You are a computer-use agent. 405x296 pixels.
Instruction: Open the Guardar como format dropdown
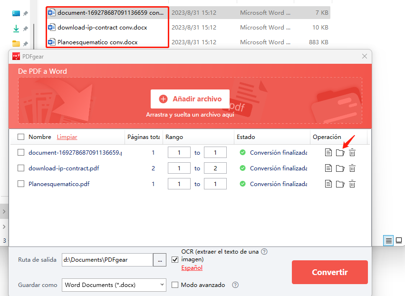pos(114,285)
